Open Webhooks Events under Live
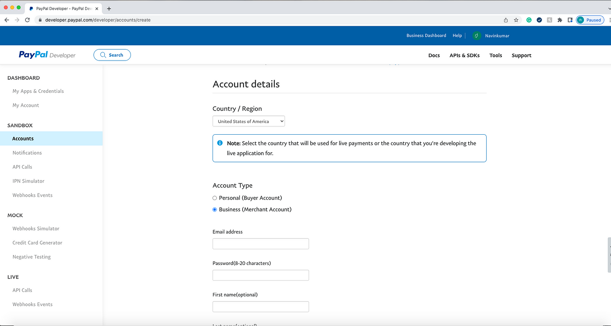This screenshot has width=611, height=326. point(32,304)
